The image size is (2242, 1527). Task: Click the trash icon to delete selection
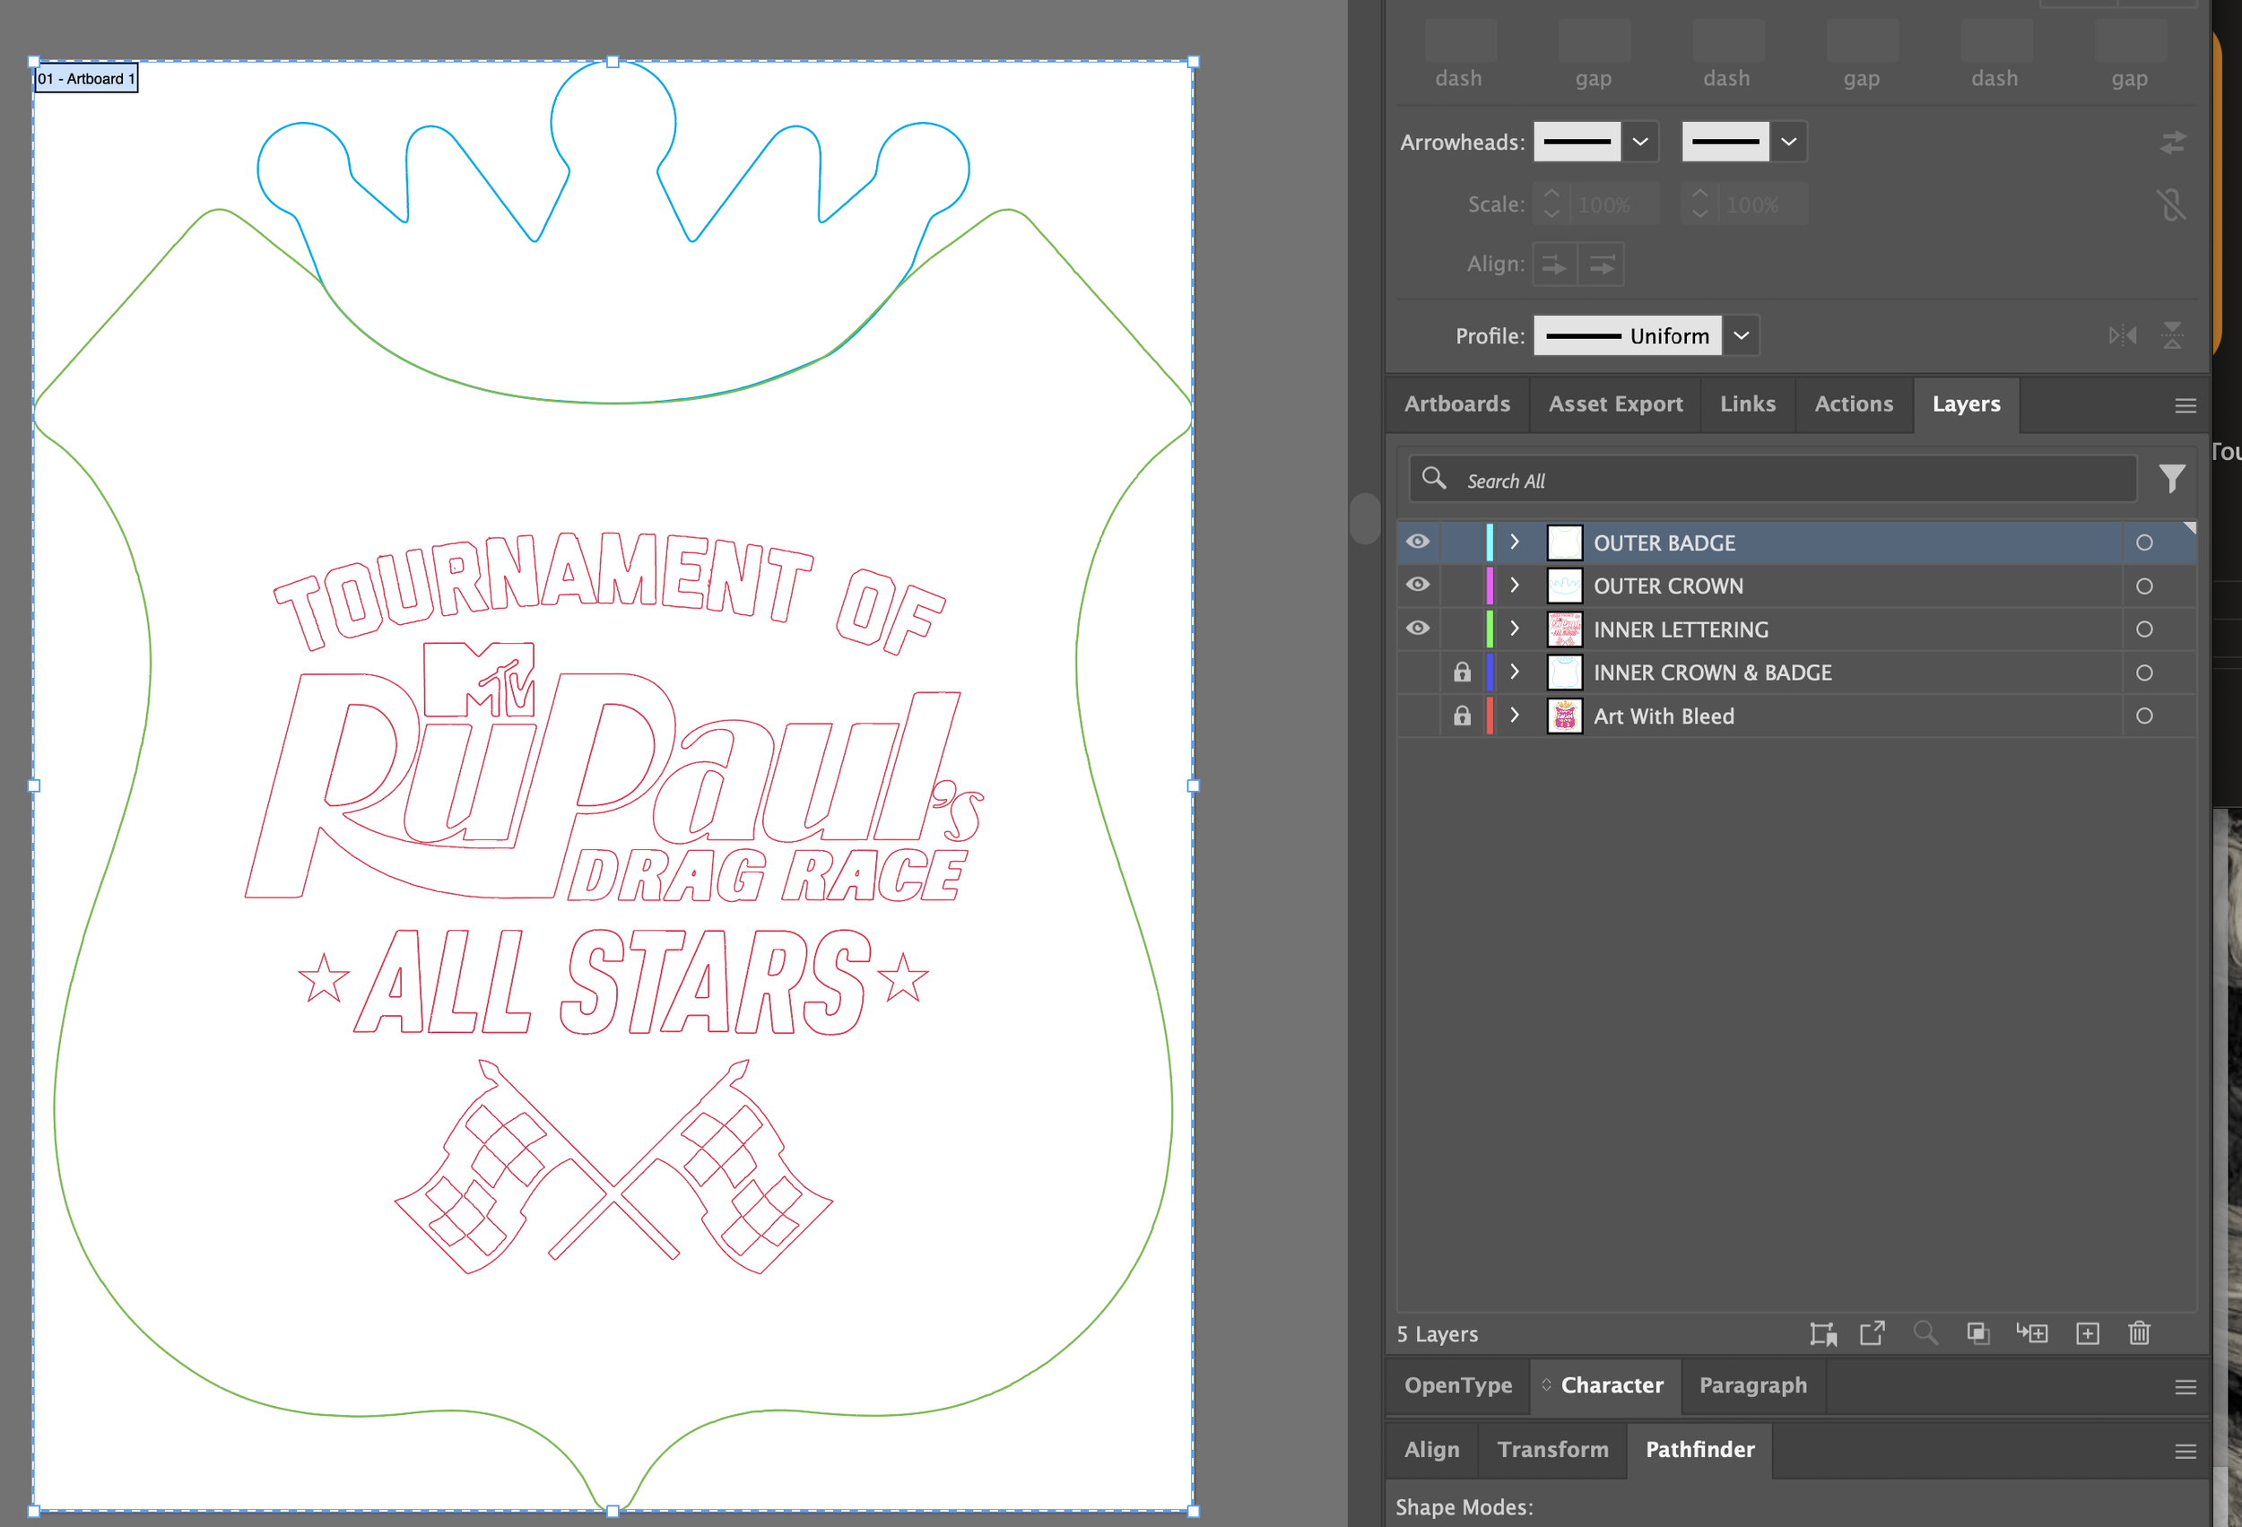click(2140, 1333)
